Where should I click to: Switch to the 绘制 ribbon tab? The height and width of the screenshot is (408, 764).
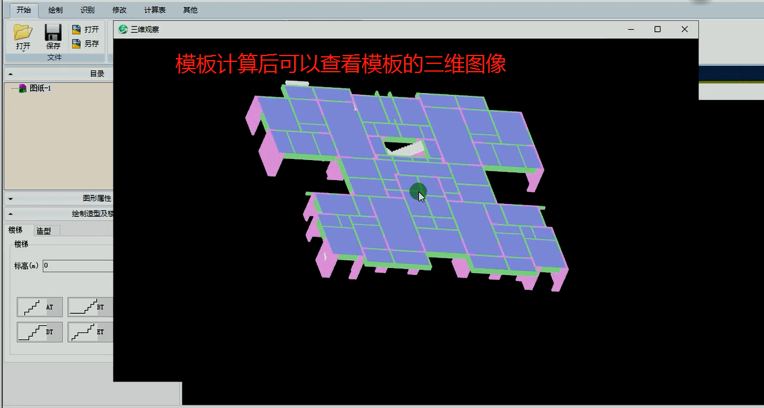tap(56, 10)
